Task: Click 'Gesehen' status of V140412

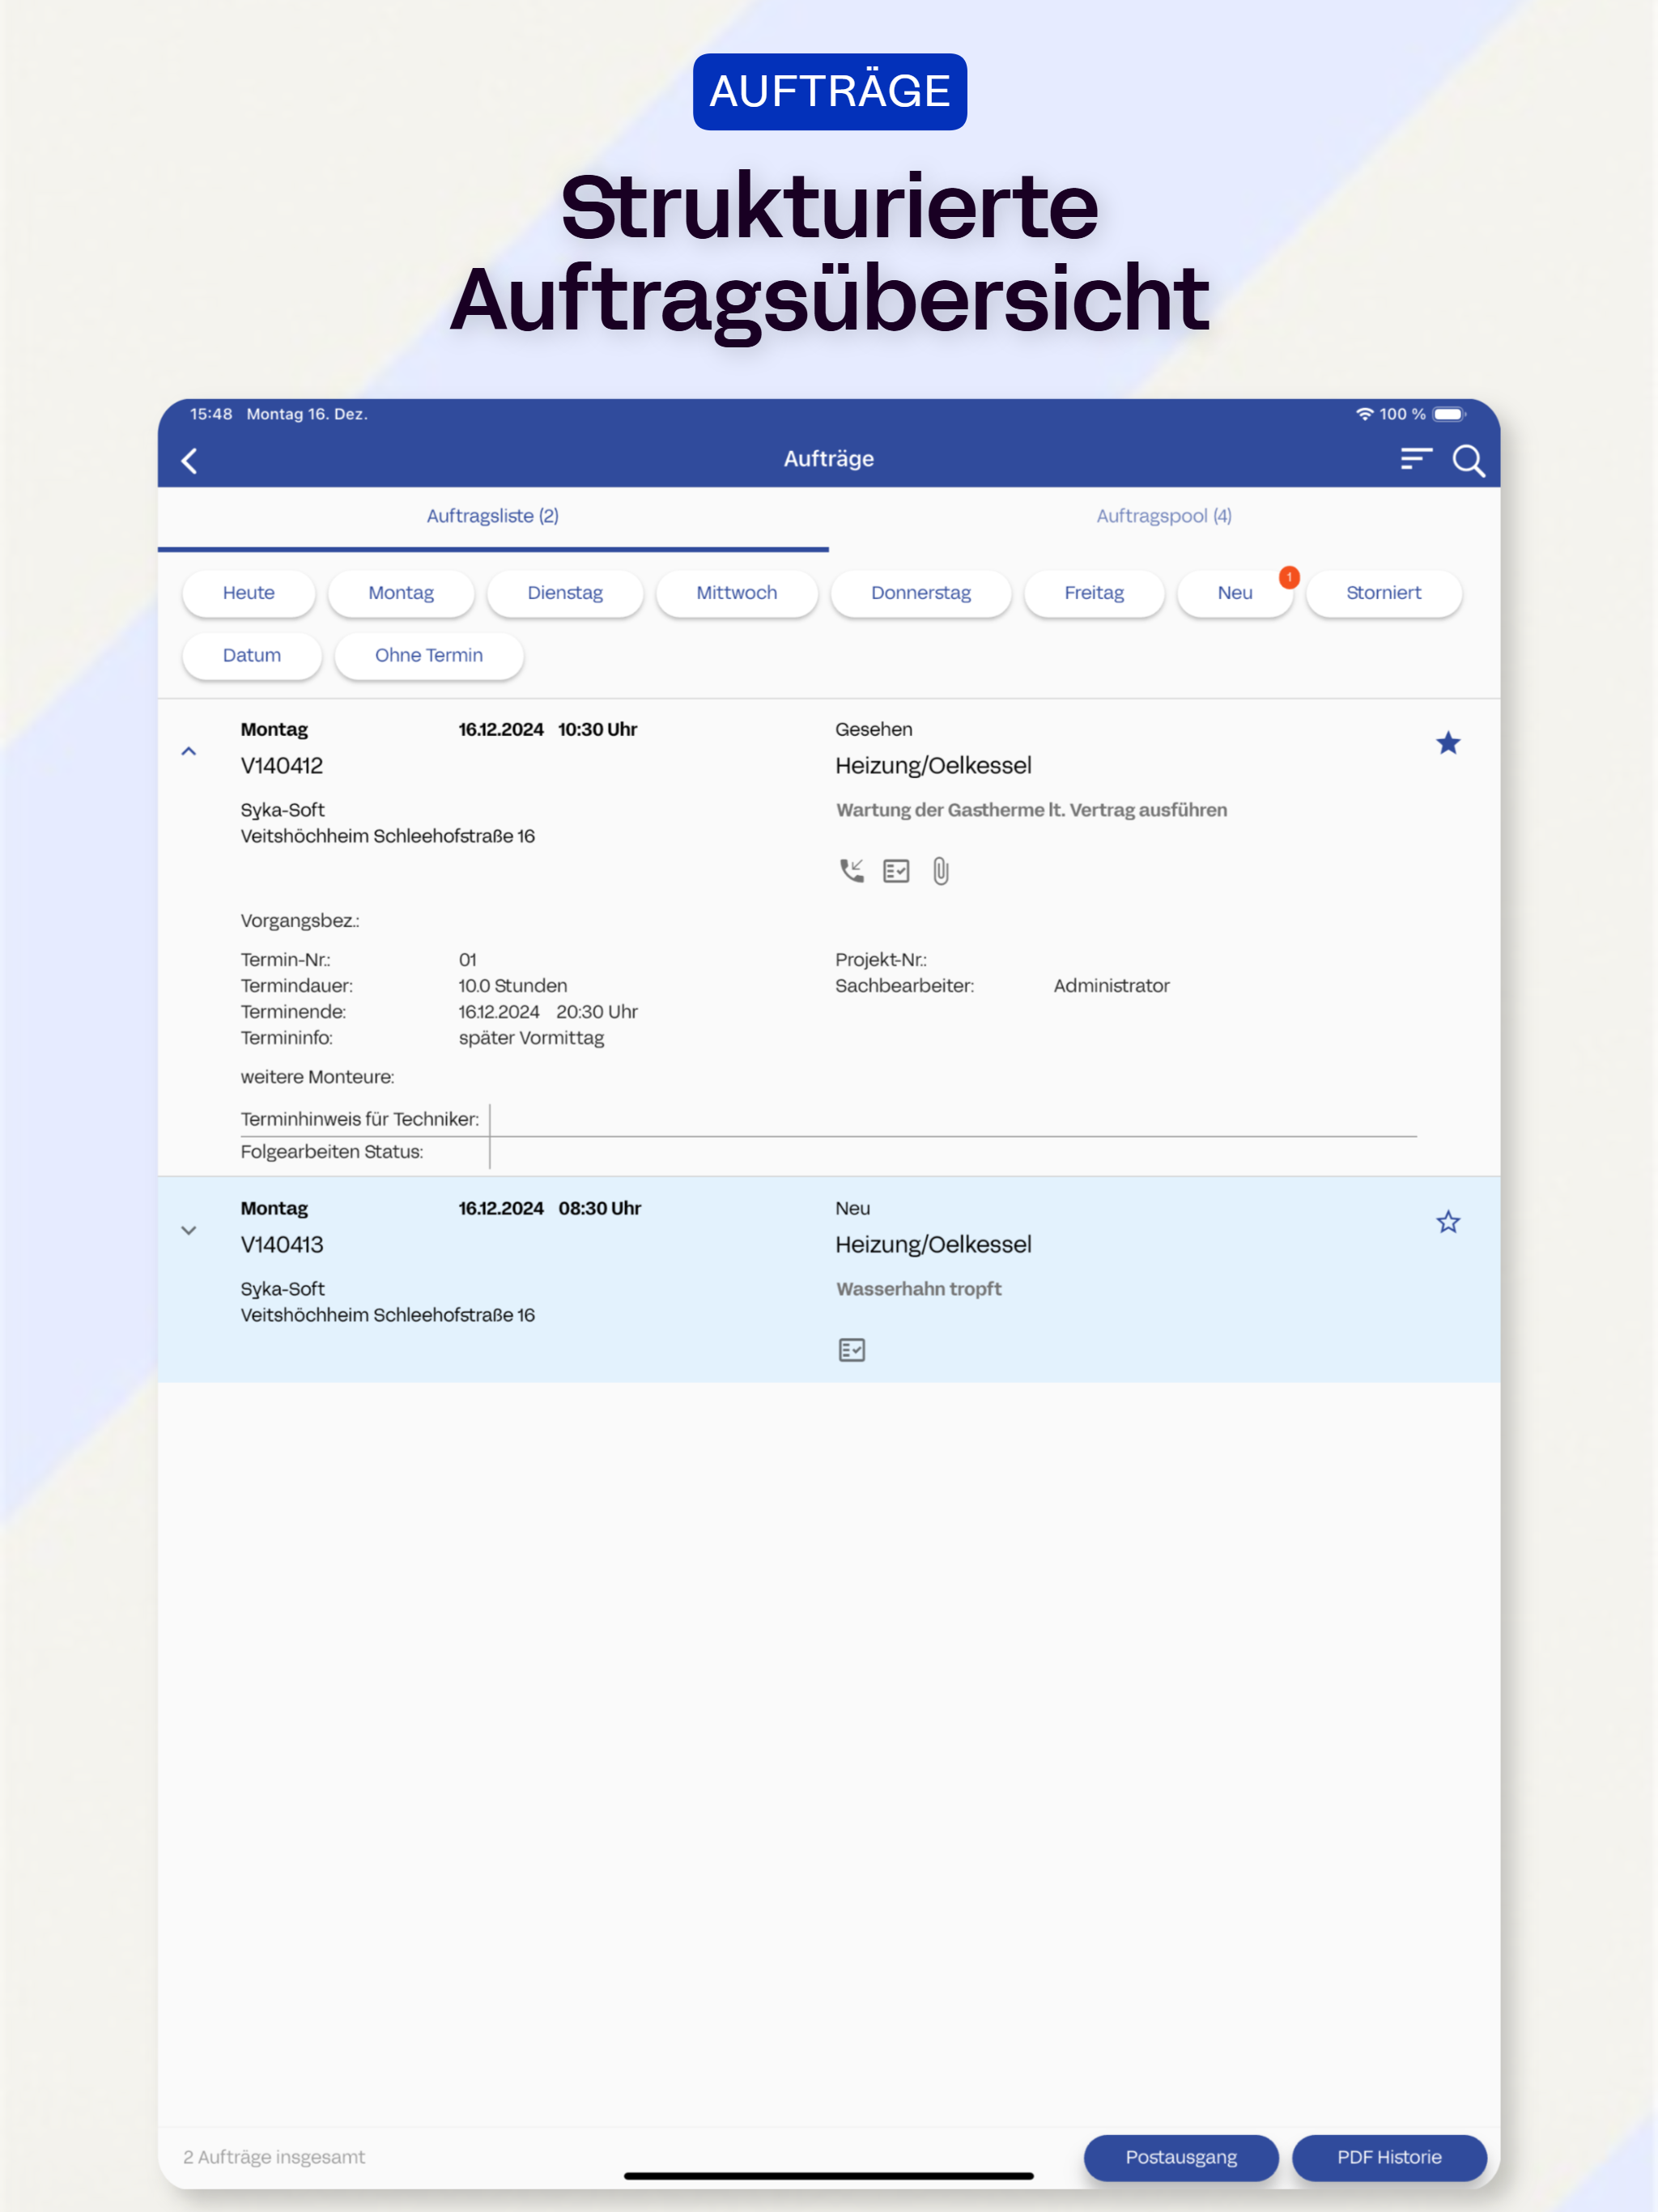Action: [874, 729]
